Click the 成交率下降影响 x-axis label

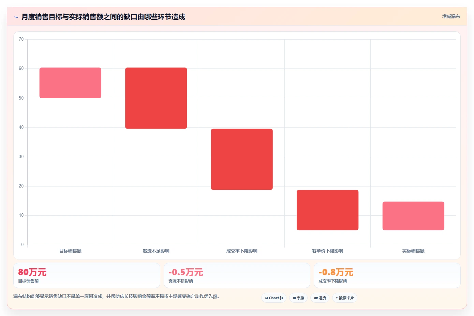pyautogui.click(x=242, y=251)
